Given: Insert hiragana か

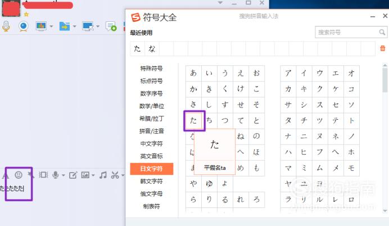Looking at the screenshot, I should click(193, 89).
